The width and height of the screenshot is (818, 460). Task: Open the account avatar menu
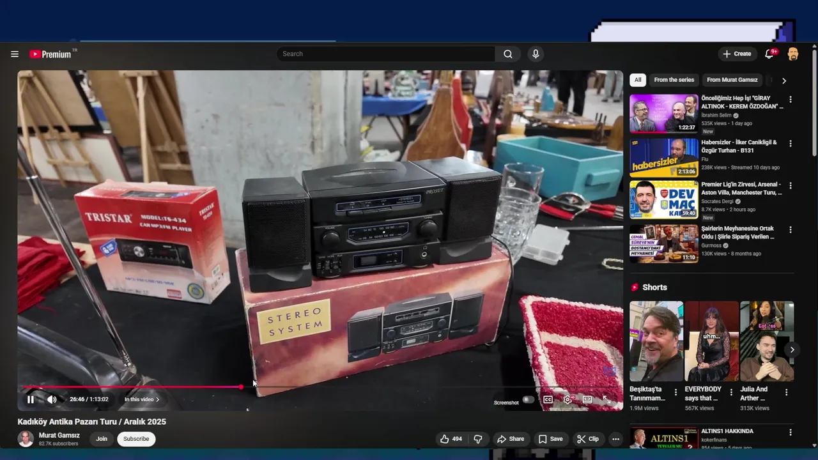coord(793,54)
